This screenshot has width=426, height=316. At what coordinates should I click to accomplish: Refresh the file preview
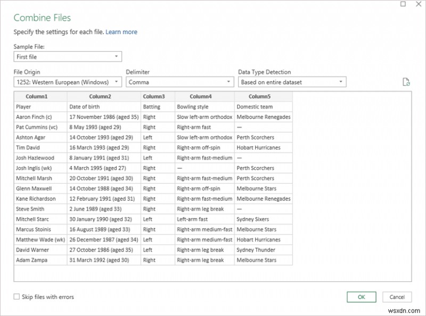click(x=406, y=82)
